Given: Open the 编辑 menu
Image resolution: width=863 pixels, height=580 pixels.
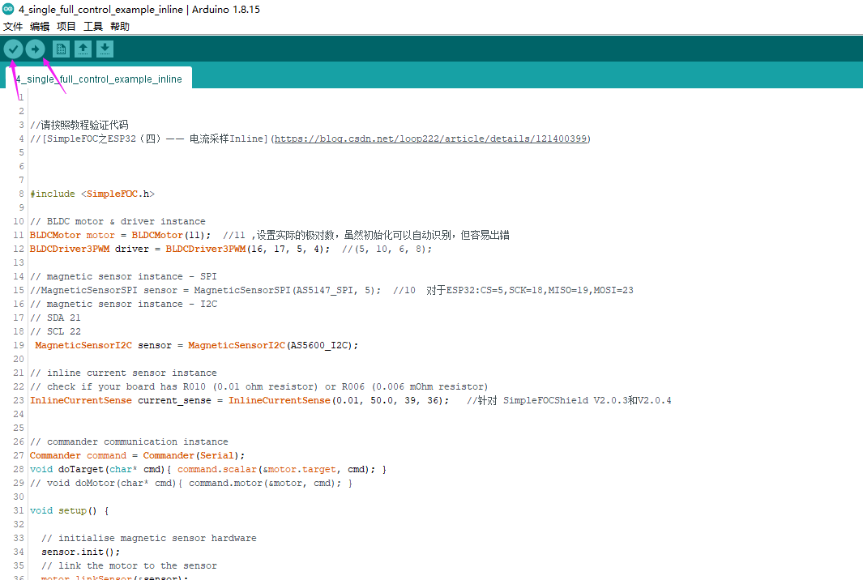Looking at the screenshot, I should pyautogui.click(x=39, y=26).
